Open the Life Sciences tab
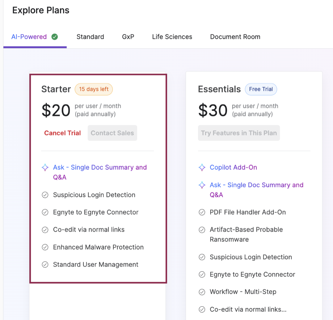This screenshot has width=333, height=320. click(x=172, y=37)
